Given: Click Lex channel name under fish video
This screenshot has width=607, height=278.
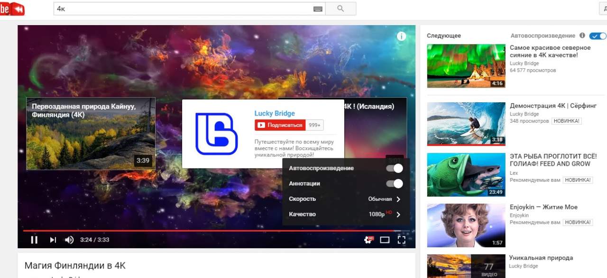Looking at the screenshot, I should point(514,173).
